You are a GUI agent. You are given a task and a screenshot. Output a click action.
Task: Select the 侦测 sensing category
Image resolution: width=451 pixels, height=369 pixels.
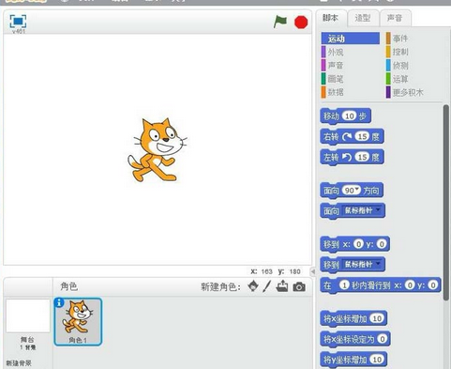[398, 66]
